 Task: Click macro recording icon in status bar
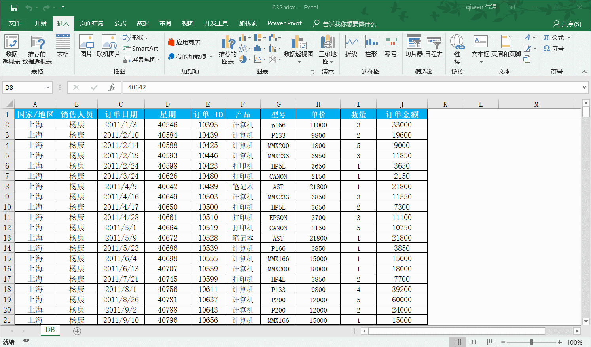pos(26,342)
